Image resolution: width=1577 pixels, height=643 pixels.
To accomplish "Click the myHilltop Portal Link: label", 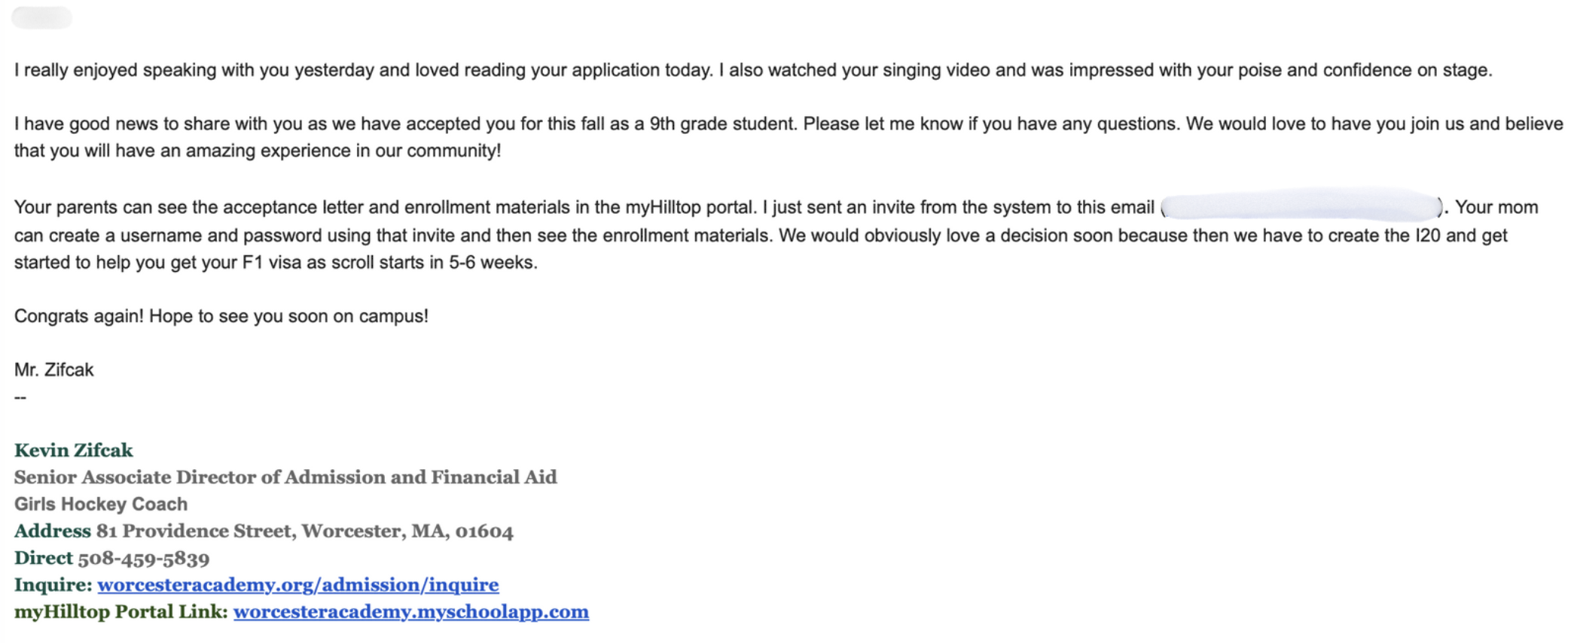I will (x=120, y=612).
